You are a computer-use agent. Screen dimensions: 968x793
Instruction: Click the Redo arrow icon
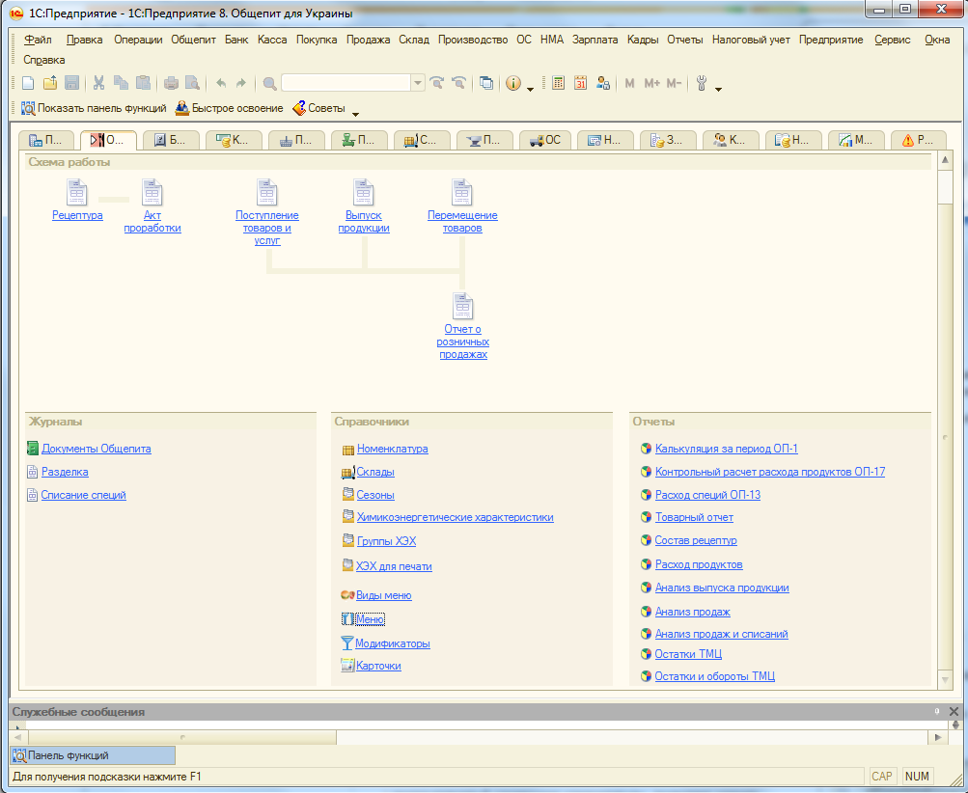pyautogui.click(x=240, y=83)
